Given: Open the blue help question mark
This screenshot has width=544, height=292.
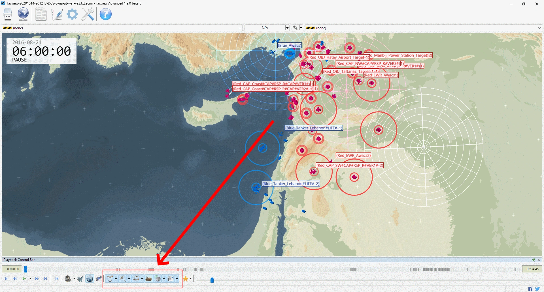Looking at the screenshot, I should (106, 14).
